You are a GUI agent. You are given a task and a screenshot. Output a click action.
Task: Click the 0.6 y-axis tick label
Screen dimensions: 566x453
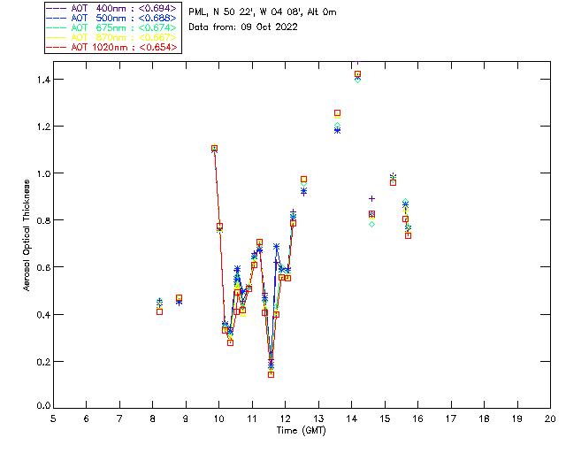(43, 267)
